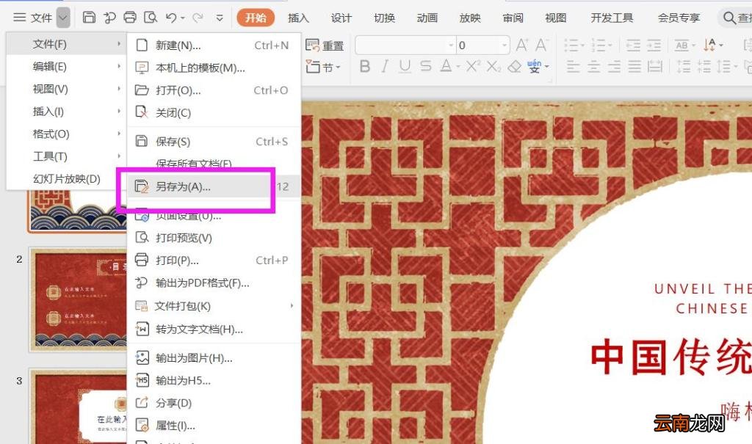Click the print preview toolbar icon

(x=151, y=18)
